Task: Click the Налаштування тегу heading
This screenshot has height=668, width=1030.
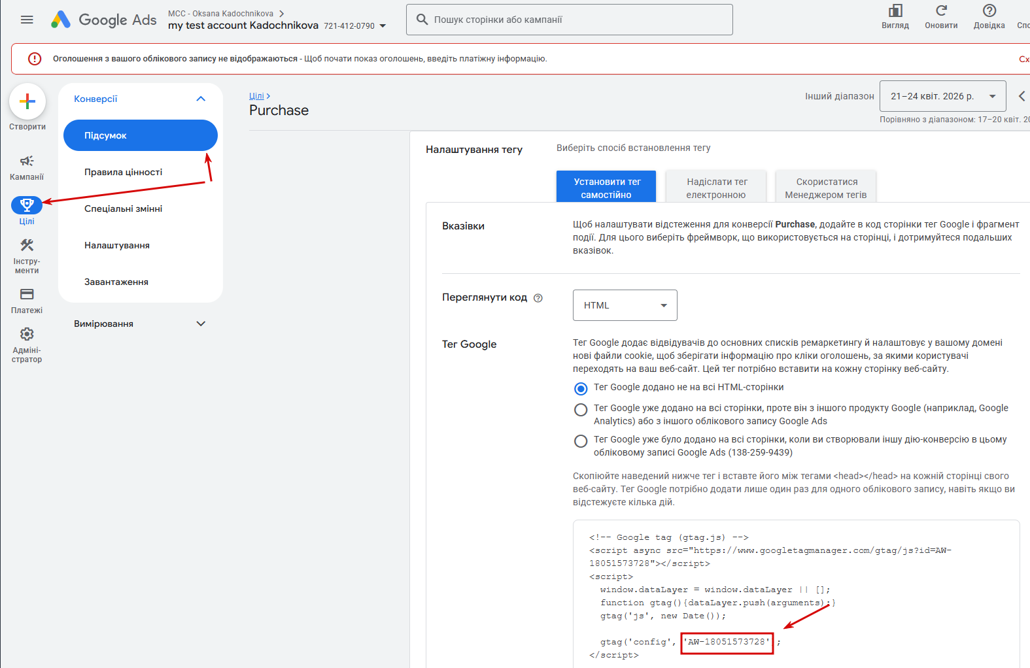Action: 474,150
